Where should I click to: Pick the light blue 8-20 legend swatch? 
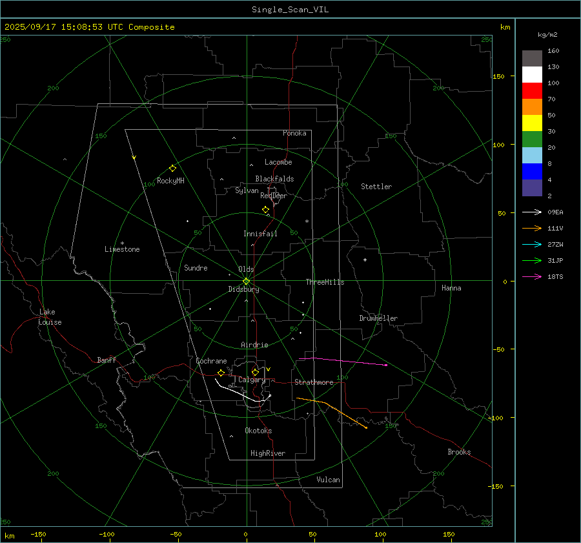coord(532,156)
